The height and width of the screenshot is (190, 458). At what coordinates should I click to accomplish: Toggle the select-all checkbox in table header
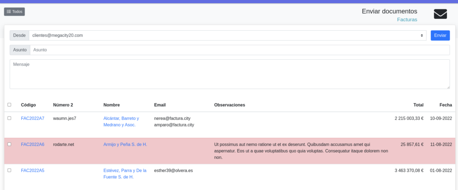9,105
